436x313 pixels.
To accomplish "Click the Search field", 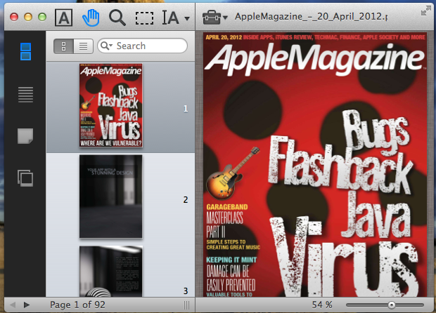I will coord(142,46).
